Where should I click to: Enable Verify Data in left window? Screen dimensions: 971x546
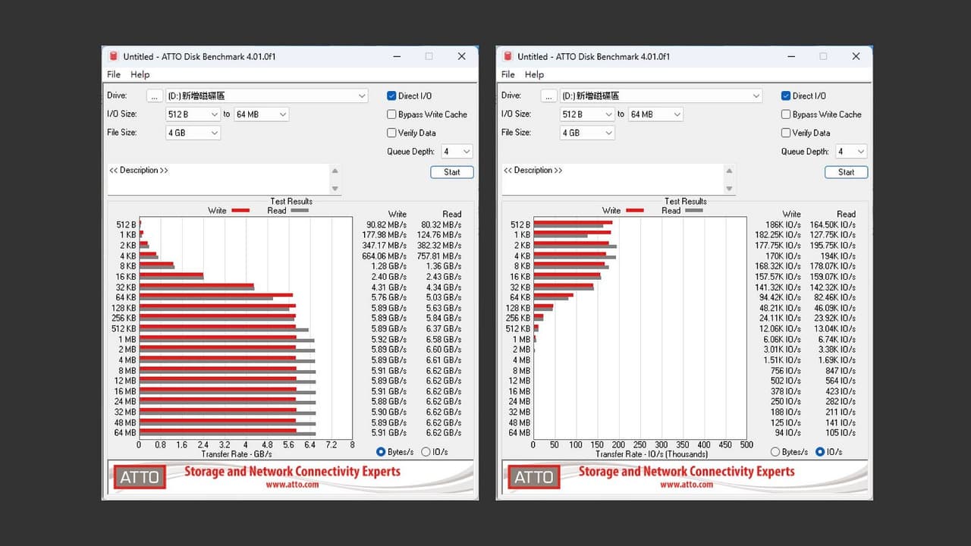click(x=391, y=133)
